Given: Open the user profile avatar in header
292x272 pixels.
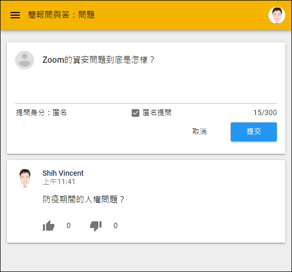Looking at the screenshot, I should [x=277, y=15].
